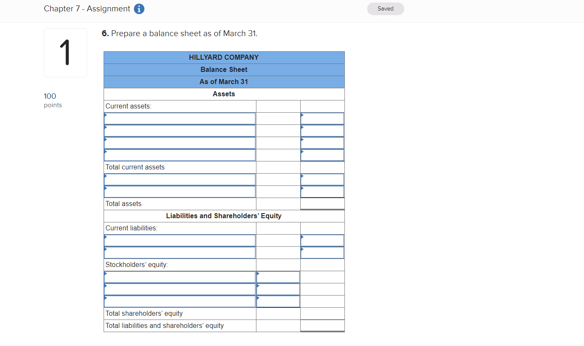
Task: Open the fourth Current assets account dropdown
Action: pyautogui.click(x=180, y=155)
